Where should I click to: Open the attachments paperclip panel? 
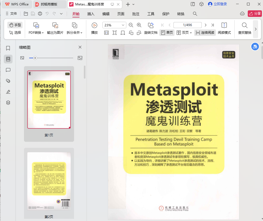(8, 81)
